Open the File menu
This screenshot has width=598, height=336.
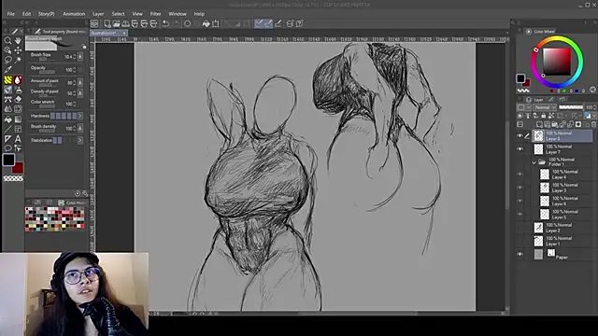click(x=10, y=14)
